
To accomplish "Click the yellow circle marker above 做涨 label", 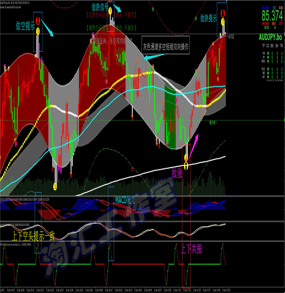I will pos(186,157).
